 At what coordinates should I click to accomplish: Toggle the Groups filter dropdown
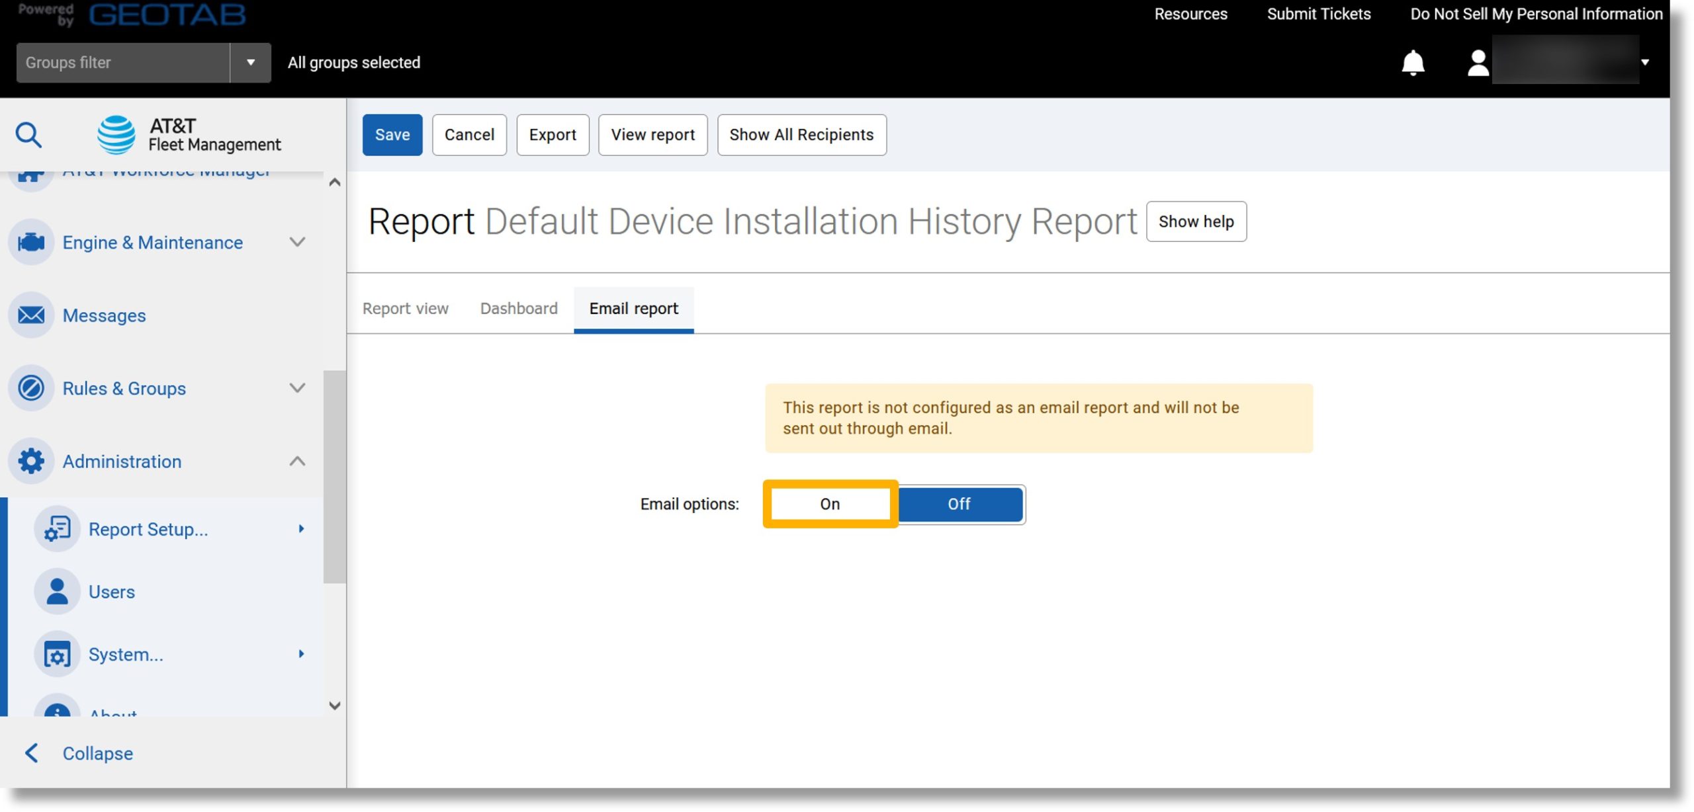click(249, 61)
